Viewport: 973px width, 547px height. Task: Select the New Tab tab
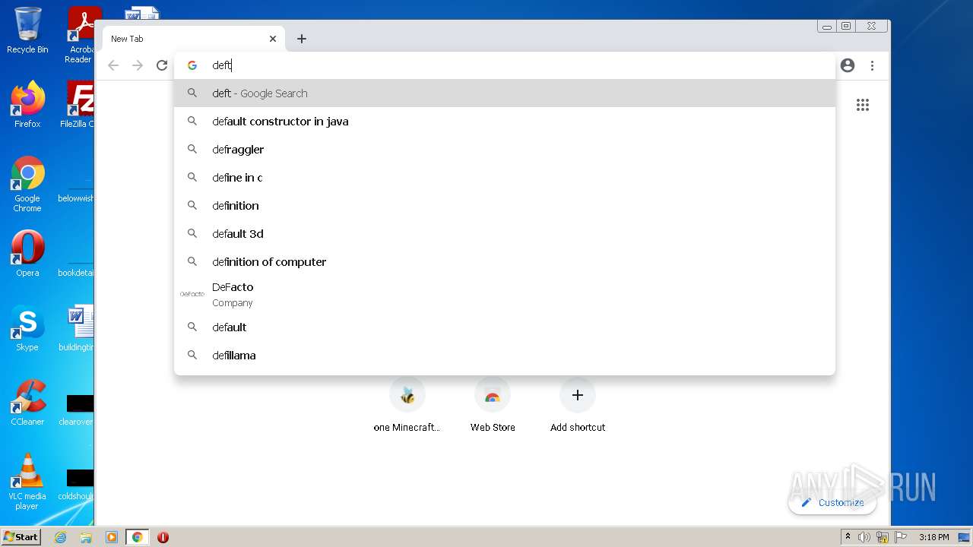pos(193,39)
